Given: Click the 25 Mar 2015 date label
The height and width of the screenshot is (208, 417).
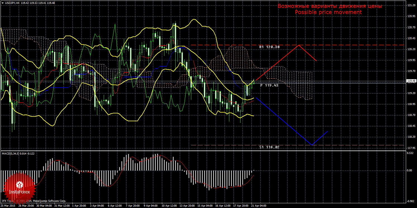Looking at the screenshot, I should coord(8,206).
